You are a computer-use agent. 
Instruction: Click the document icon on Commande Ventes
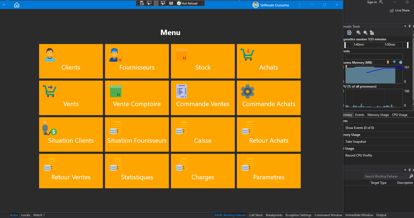click(182, 91)
